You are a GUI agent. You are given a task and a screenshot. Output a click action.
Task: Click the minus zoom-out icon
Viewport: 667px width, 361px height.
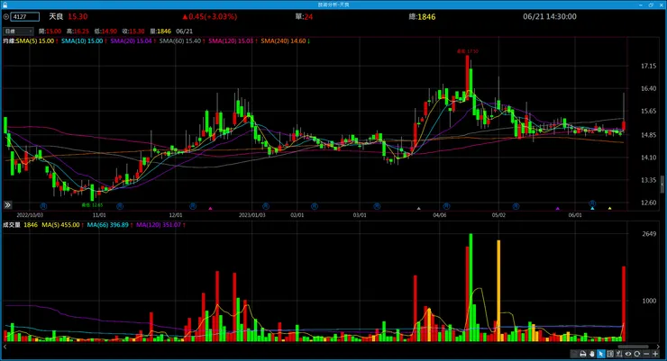pyautogui.click(x=646, y=354)
